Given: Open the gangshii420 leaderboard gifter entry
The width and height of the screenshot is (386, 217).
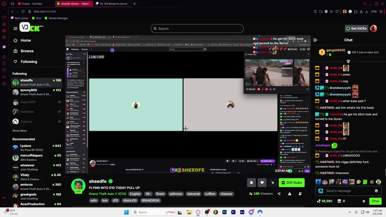Looking at the screenshot, I should pyautogui.click(x=332, y=52).
